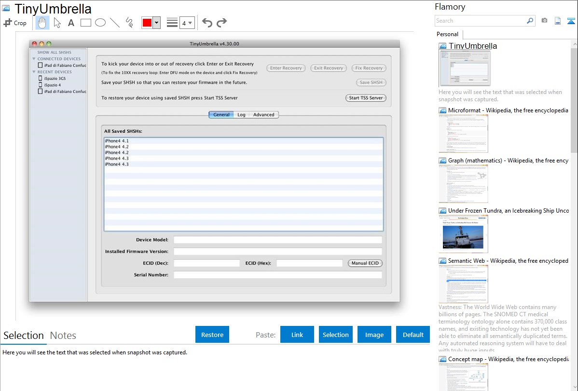The width and height of the screenshot is (578, 391).
Task: Open the Semantic Web snapshot thumbnail
Action: 463,284
